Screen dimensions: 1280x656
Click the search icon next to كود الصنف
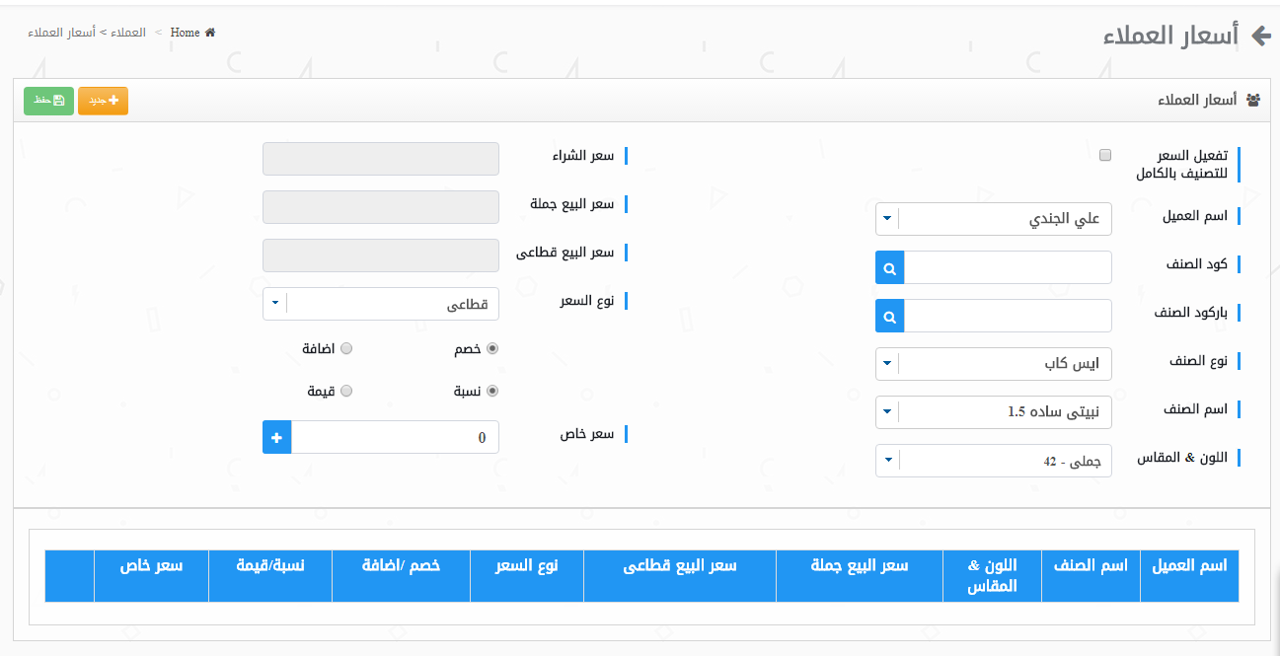pos(890,267)
